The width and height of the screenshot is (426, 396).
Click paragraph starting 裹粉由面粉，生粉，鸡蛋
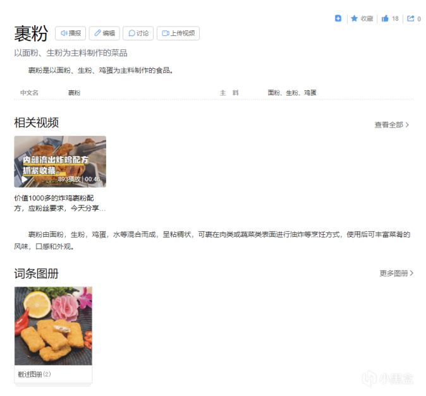[212, 240]
